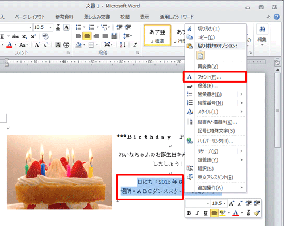Toggle character shading A button
This screenshot has height=226, width=284.
[58, 45]
